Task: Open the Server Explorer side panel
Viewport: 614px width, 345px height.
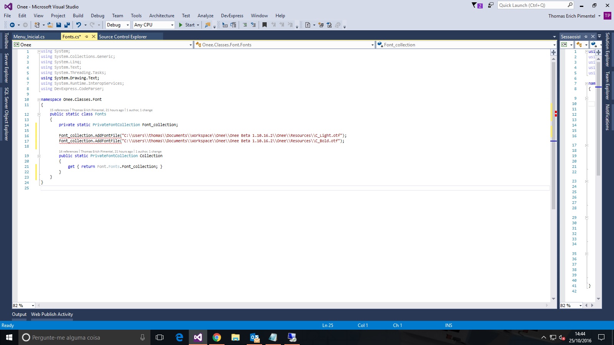Action: (6, 68)
